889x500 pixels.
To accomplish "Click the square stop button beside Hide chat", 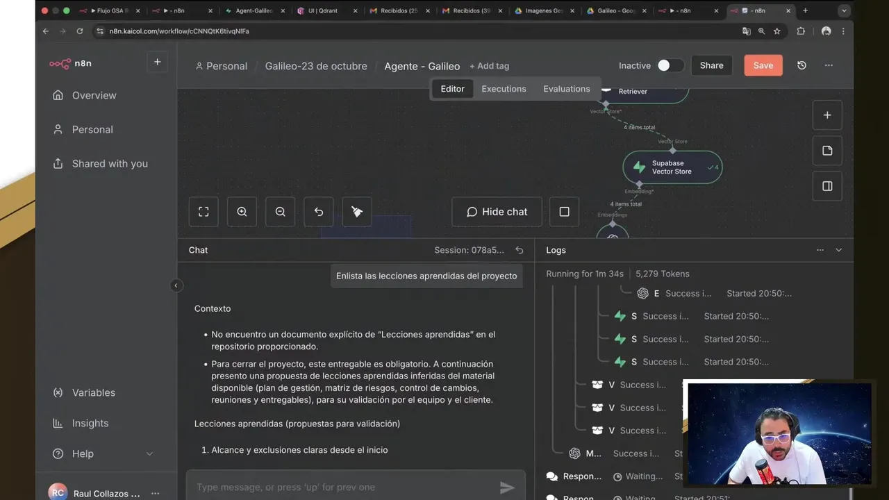I will 564,212.
